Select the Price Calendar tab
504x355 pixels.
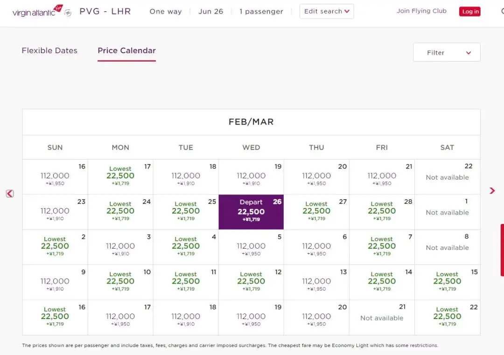coord(126,51)
